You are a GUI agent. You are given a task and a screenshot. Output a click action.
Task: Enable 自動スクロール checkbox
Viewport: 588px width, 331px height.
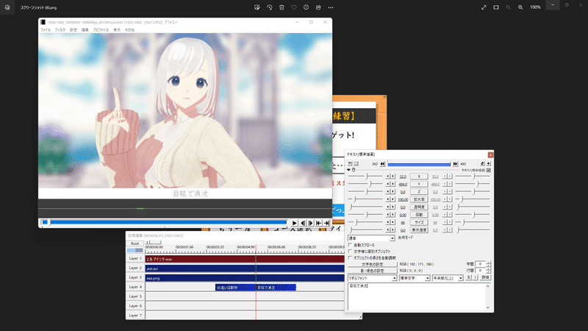(x=351, y=245)
